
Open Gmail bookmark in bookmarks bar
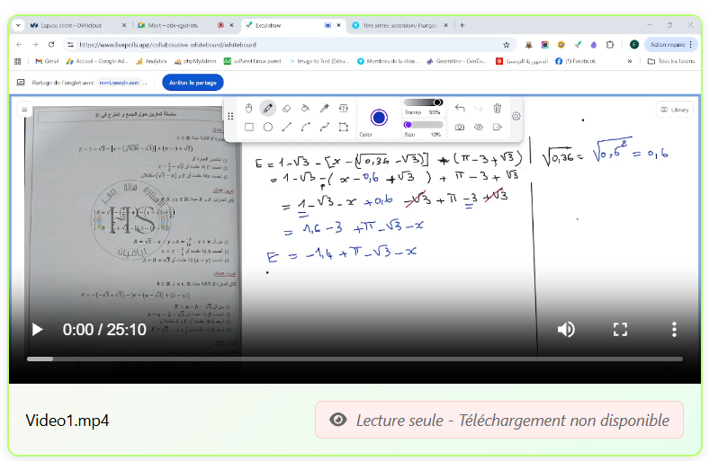45,61
